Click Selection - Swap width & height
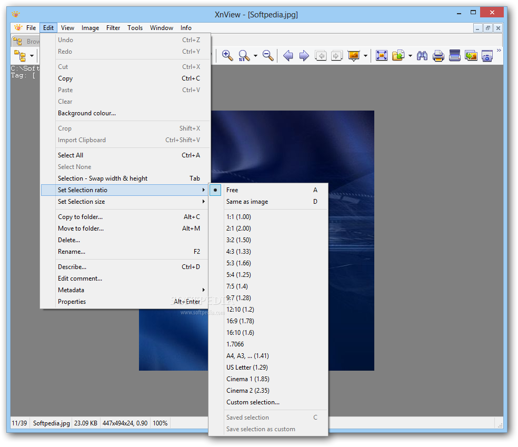The width and height of the screenshot is (518, 447). (125, 178)
